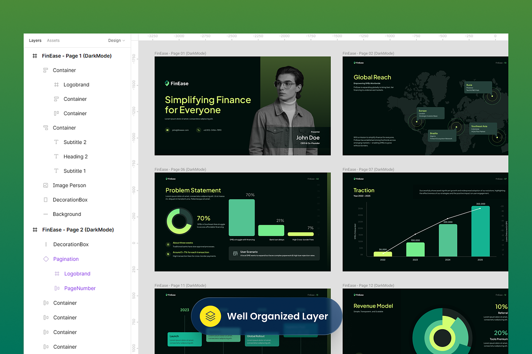532x354 pixels.
Task: Click the Problem Statement slide title
Action: [193, 190]
